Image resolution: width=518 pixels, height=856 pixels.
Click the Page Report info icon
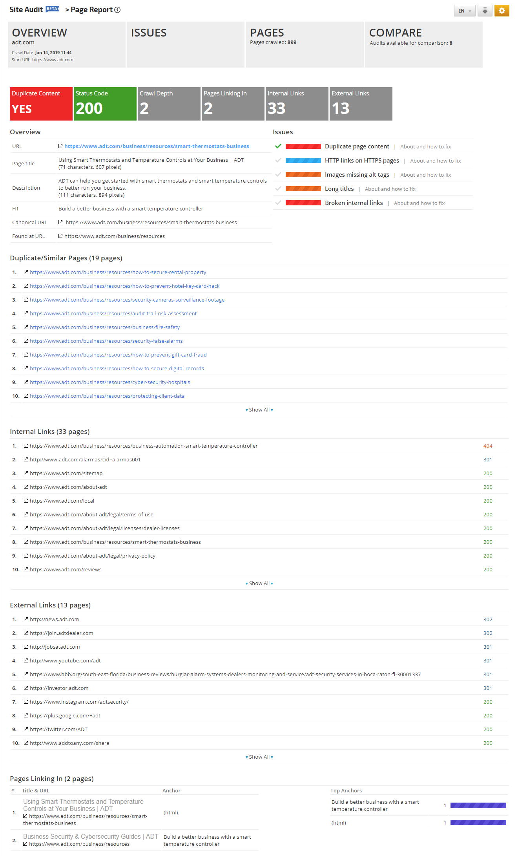[117, 10]
